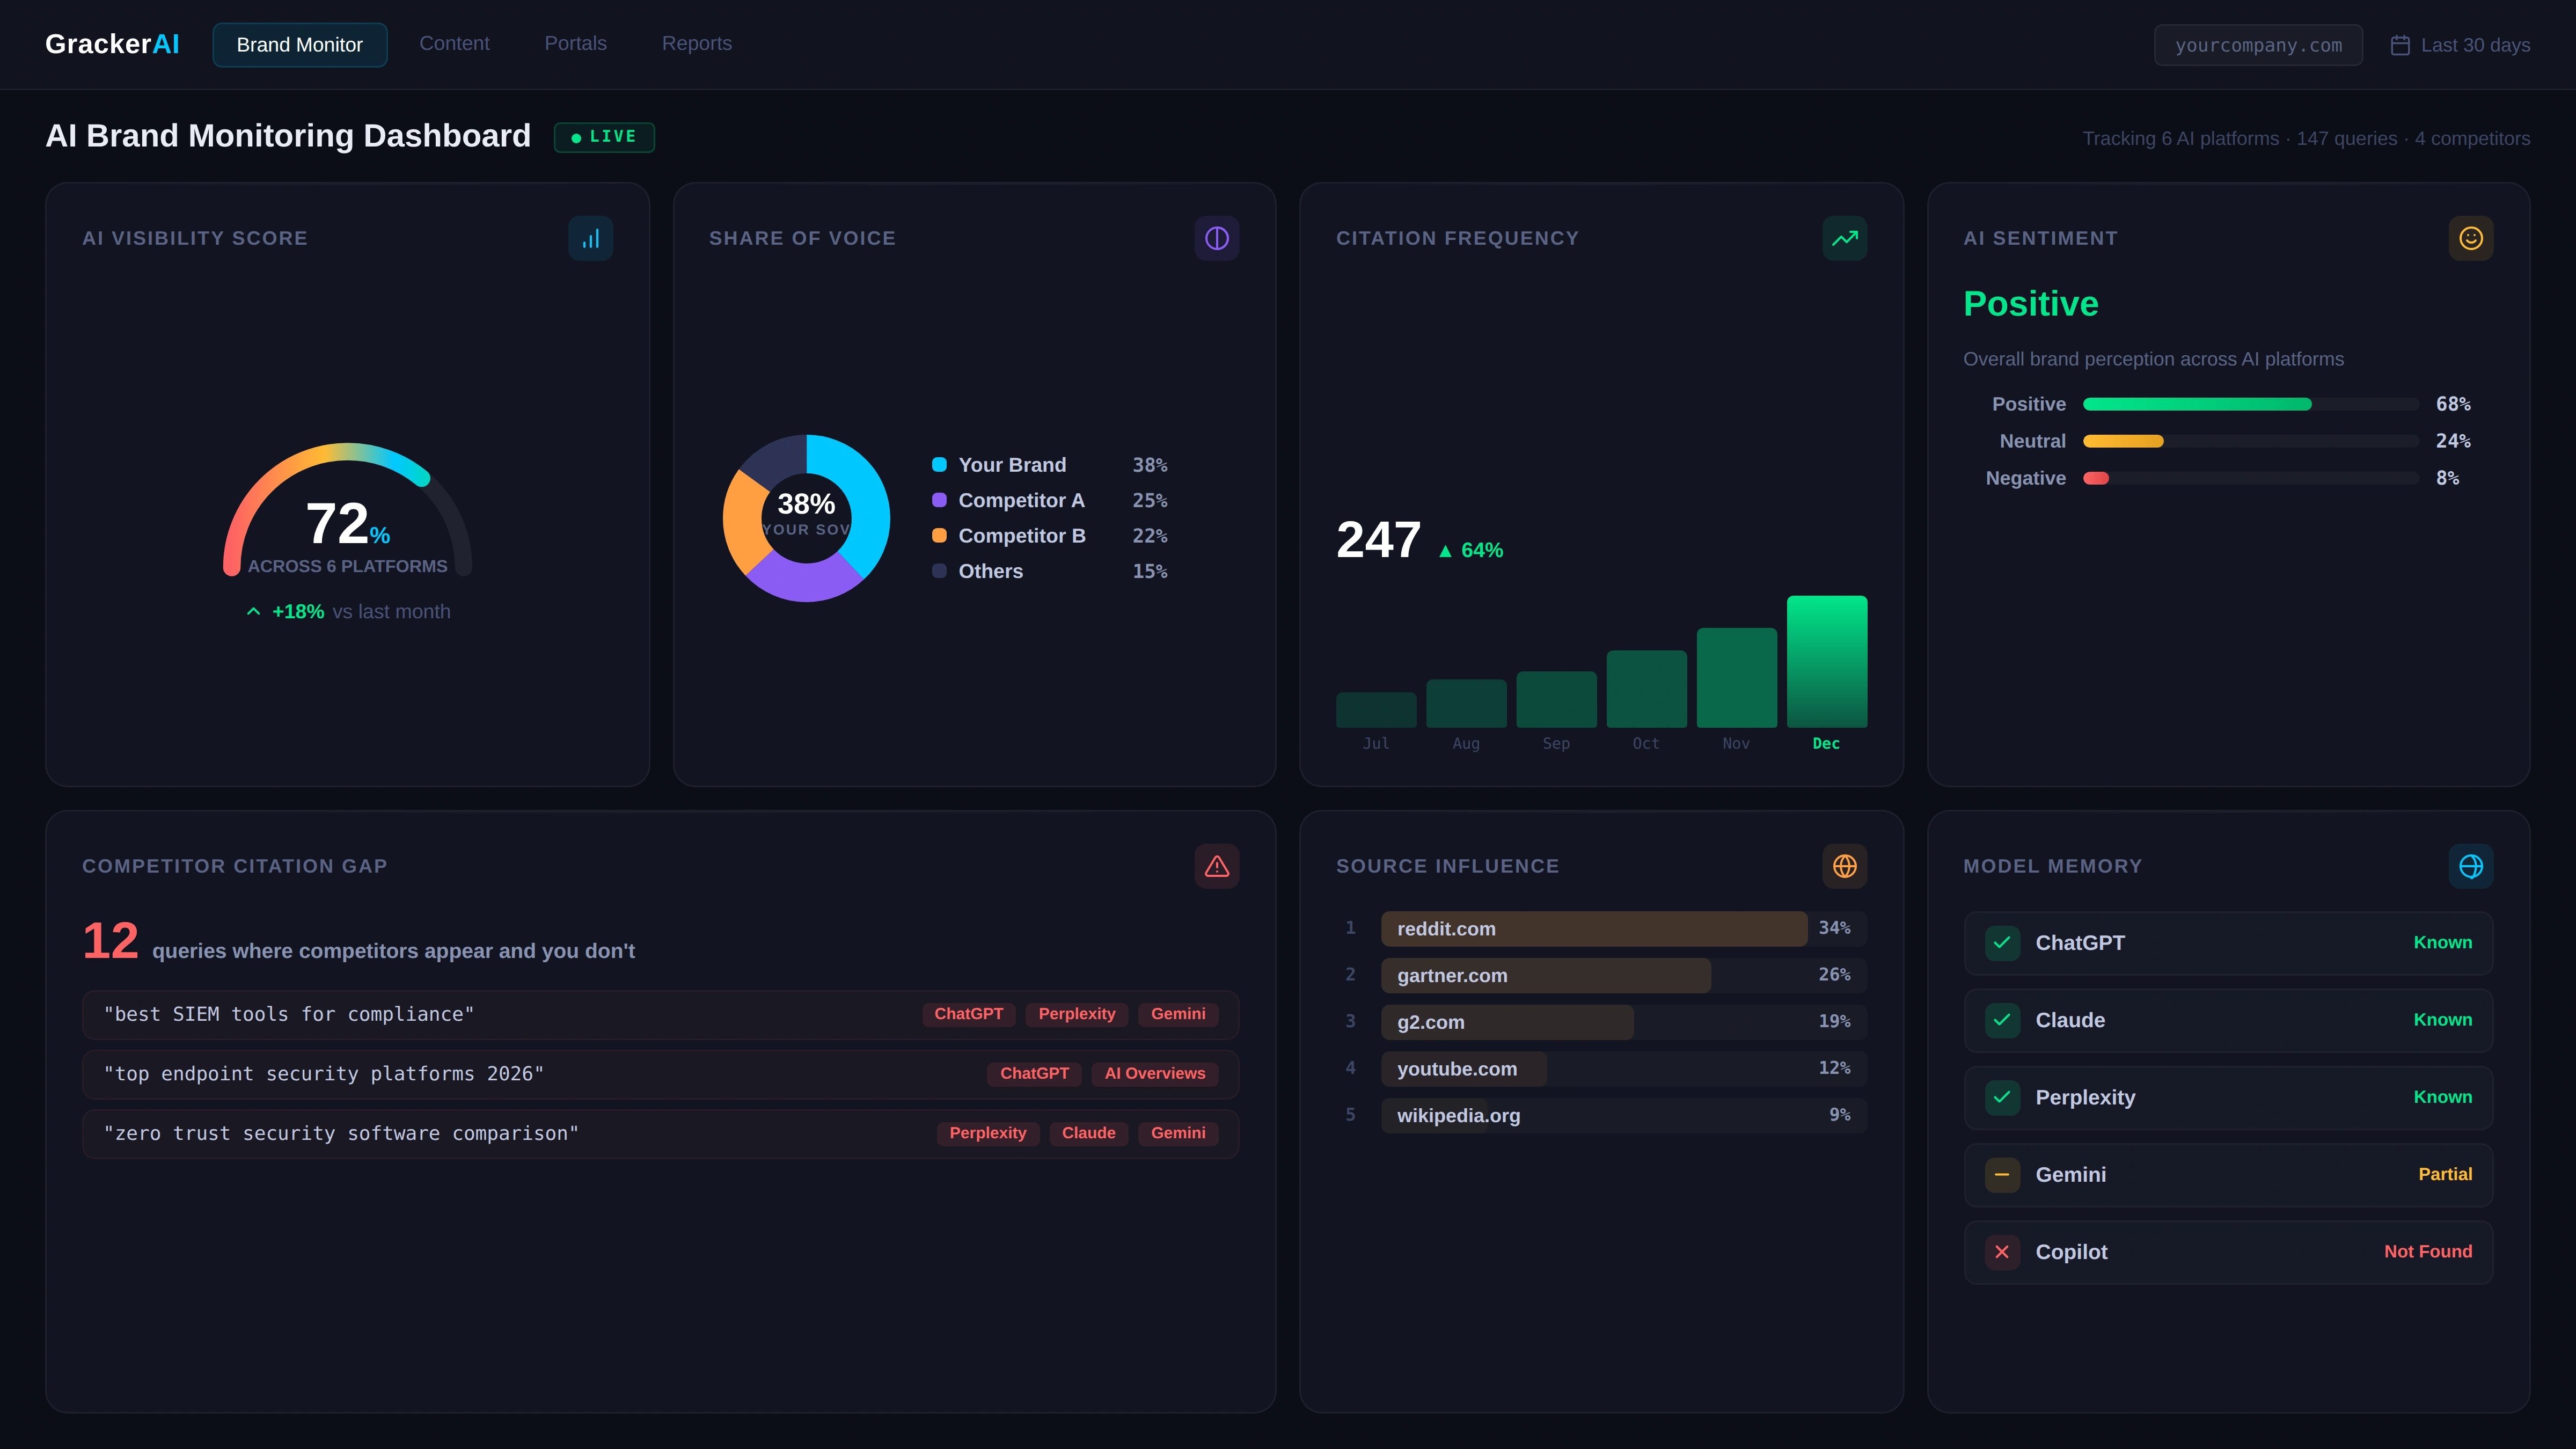Open the Reports tab
Screen dimensions: 2576x1449
[696, 44]
